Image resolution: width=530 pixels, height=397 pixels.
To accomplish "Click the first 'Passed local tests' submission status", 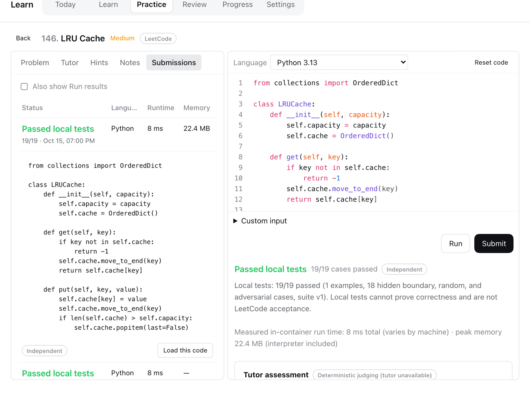I will tap(58, 129).
